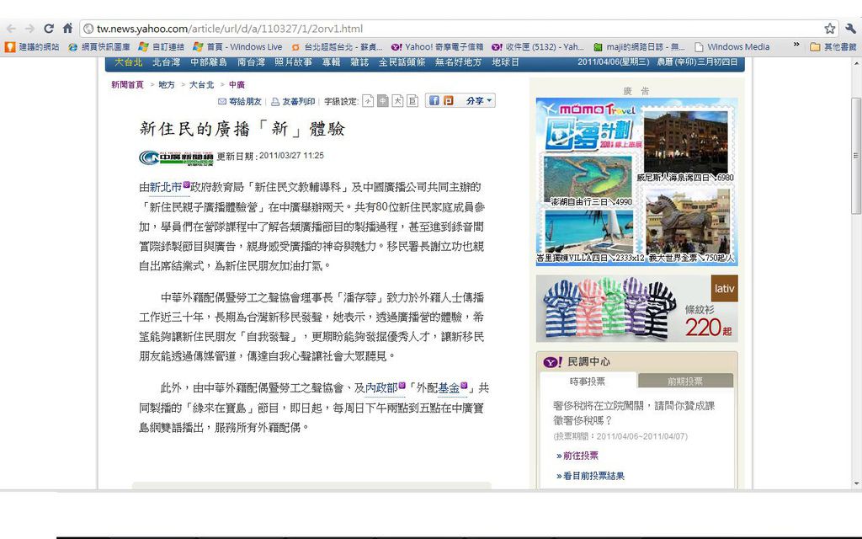Open the maji的網路日誌 bookmark
The image size is (862, 539).
[x=640, y=47]
